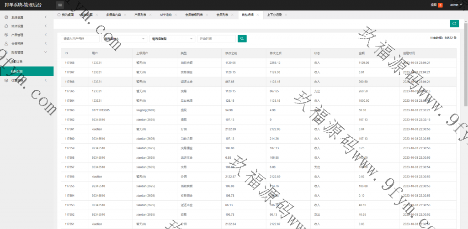The height and width of the screenshot is (229, 468).
Task: Open the 请选择类型 type dropdown
Action: [172, 39]
